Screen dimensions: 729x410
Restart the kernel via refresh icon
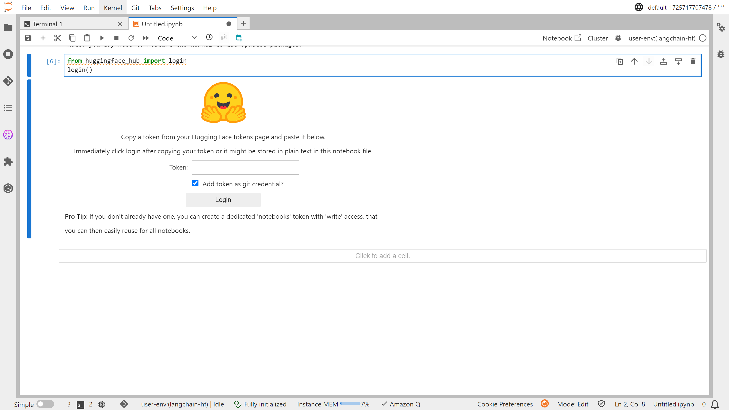point(131,38)
